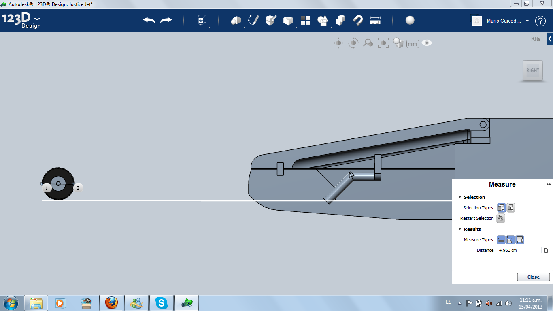The image size is (553, 311).
Task: Open the Material sphere tool
Action: (x=410, y=20)
